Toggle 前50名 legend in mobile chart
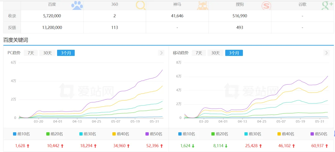Viewport: 335px width, 152px height. point(319,134)
